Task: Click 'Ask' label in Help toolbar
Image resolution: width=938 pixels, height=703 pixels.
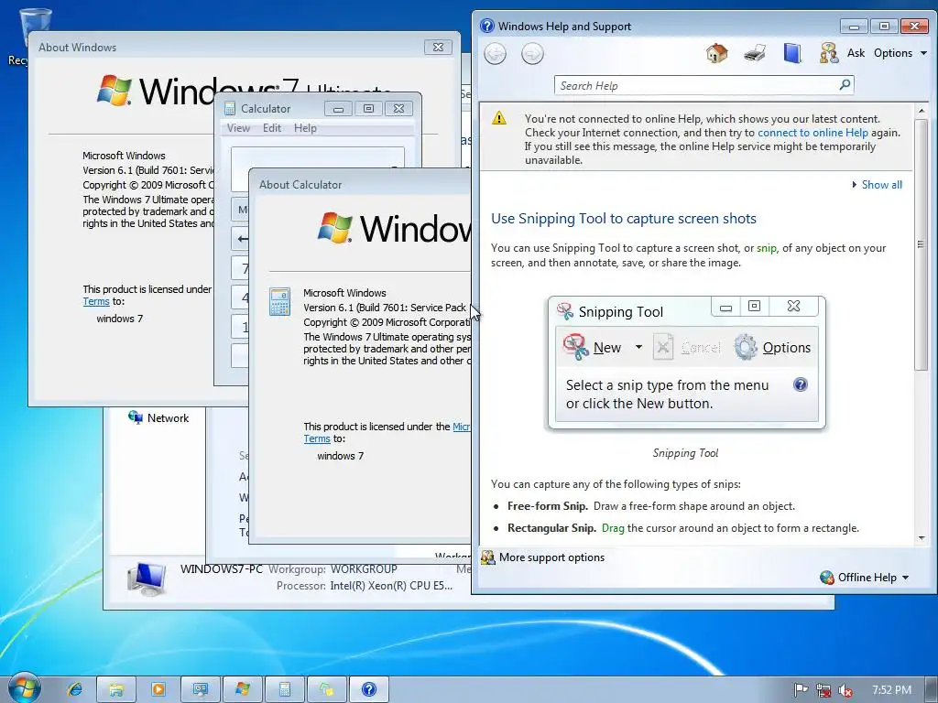Action: coord(856,53)
